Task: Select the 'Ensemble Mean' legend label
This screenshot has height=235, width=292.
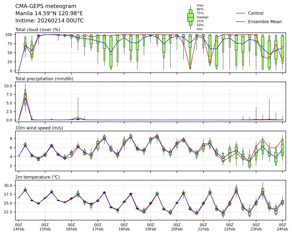Action: click(x=265, y=22)
